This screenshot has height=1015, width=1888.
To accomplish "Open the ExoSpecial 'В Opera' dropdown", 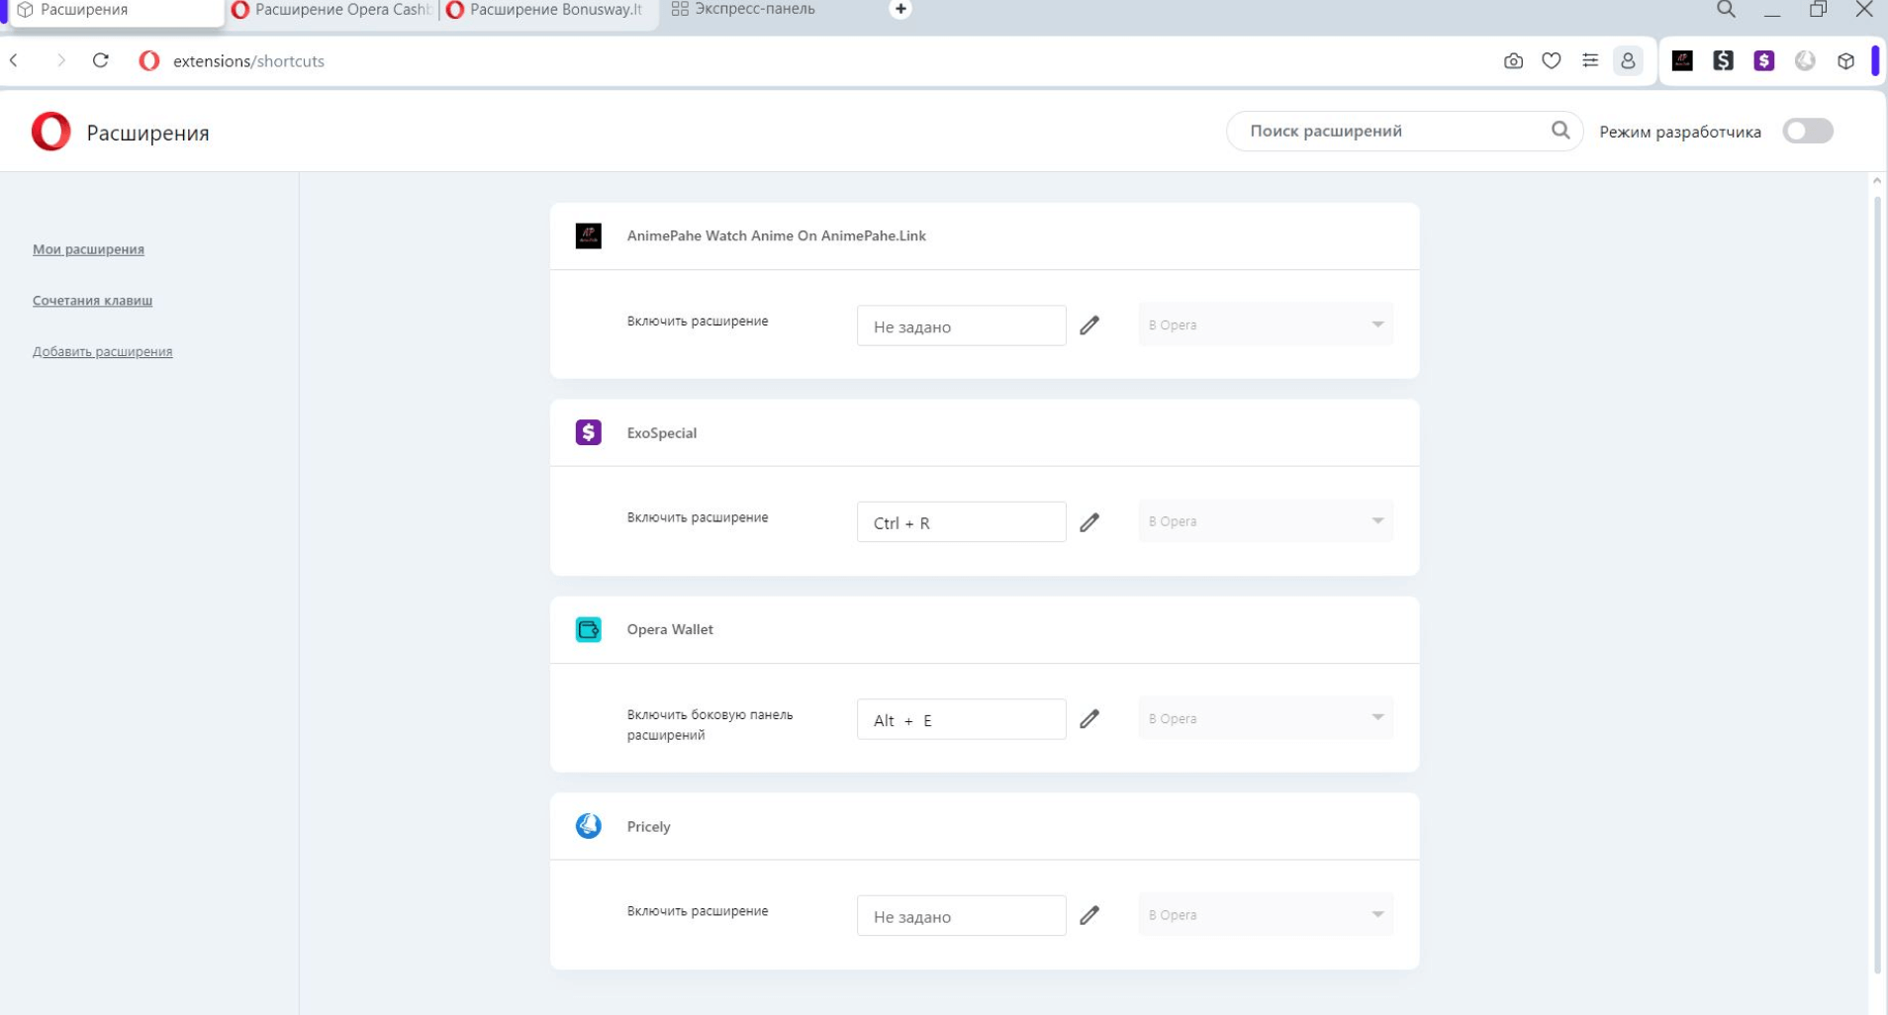I will click(x=1266, y=521).
